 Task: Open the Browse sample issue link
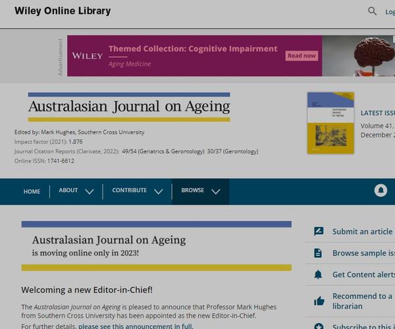[x=363, y=253]
